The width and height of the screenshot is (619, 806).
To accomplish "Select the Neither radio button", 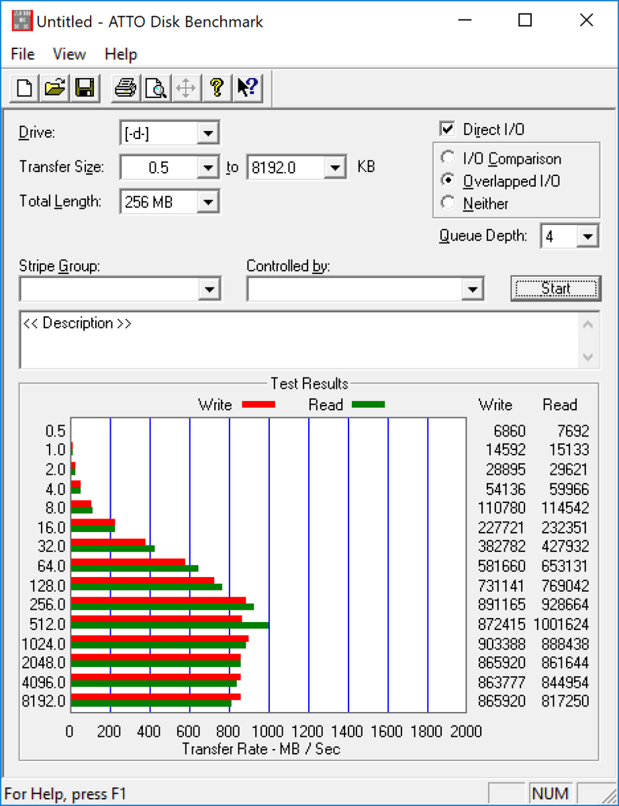I will [x=446, y=203].
